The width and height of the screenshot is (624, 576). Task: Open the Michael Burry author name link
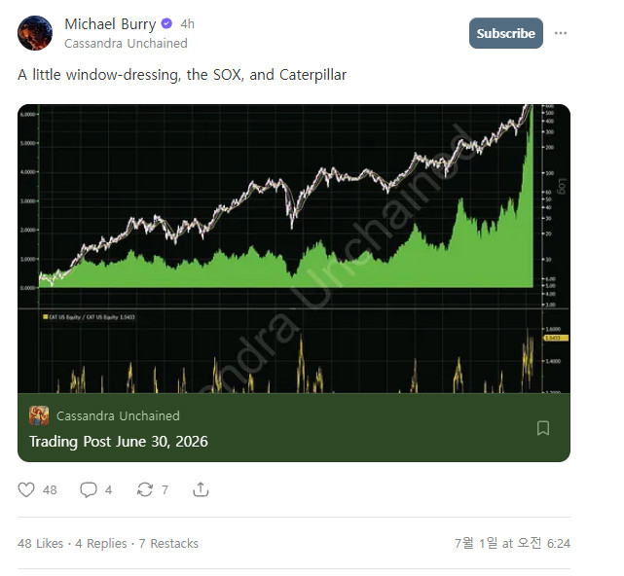pos(110,24)
